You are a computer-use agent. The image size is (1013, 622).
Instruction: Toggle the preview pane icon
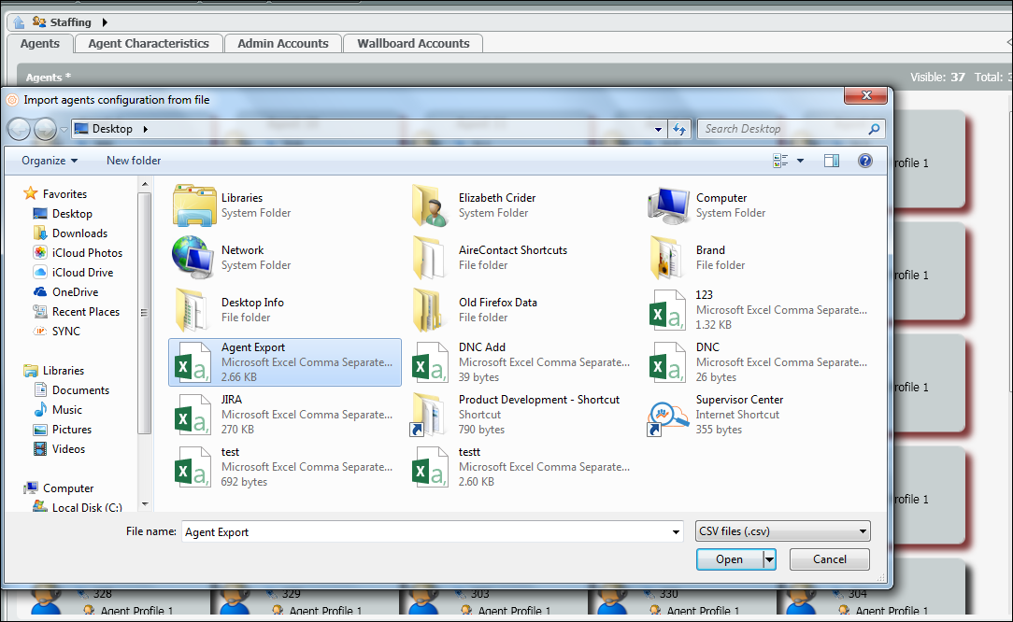click(831, 161)
